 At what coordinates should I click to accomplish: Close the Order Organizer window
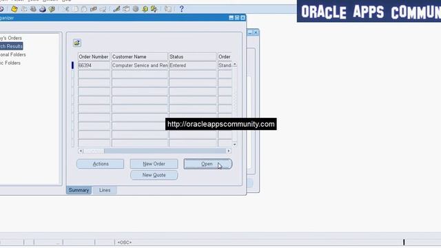[243, 18]
